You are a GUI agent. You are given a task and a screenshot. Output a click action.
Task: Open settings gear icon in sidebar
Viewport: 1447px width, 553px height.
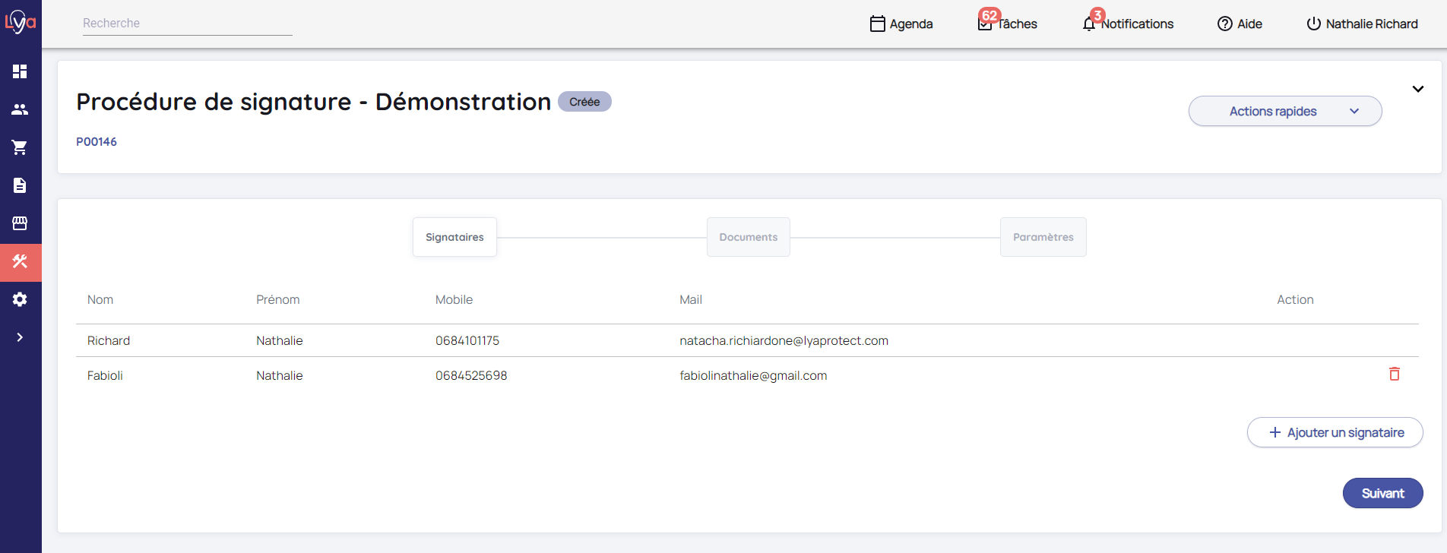point(20,299)
